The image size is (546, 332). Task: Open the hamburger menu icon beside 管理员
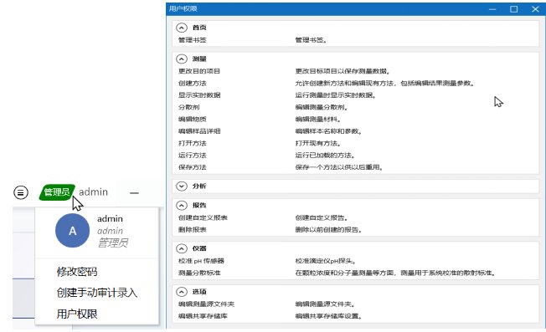click(21, 192)
